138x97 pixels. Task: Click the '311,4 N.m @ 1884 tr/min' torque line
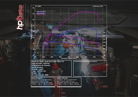(x=42, y=83)
